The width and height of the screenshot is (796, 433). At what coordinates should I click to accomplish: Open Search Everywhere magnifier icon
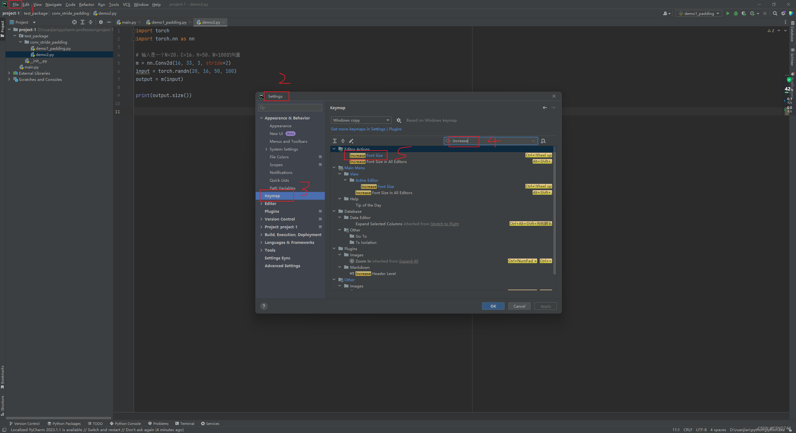(x=775, y=13)
